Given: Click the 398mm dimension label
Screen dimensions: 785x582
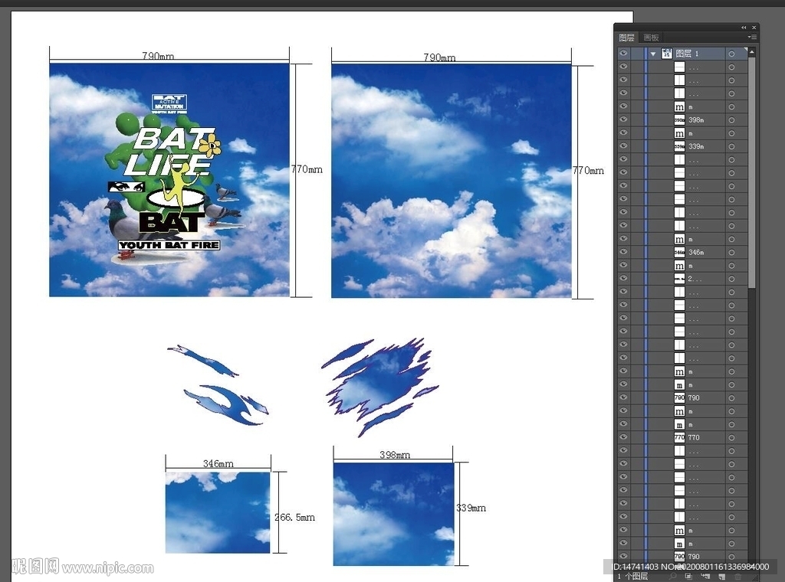Looking at the screenshot, I should [395, 455].
